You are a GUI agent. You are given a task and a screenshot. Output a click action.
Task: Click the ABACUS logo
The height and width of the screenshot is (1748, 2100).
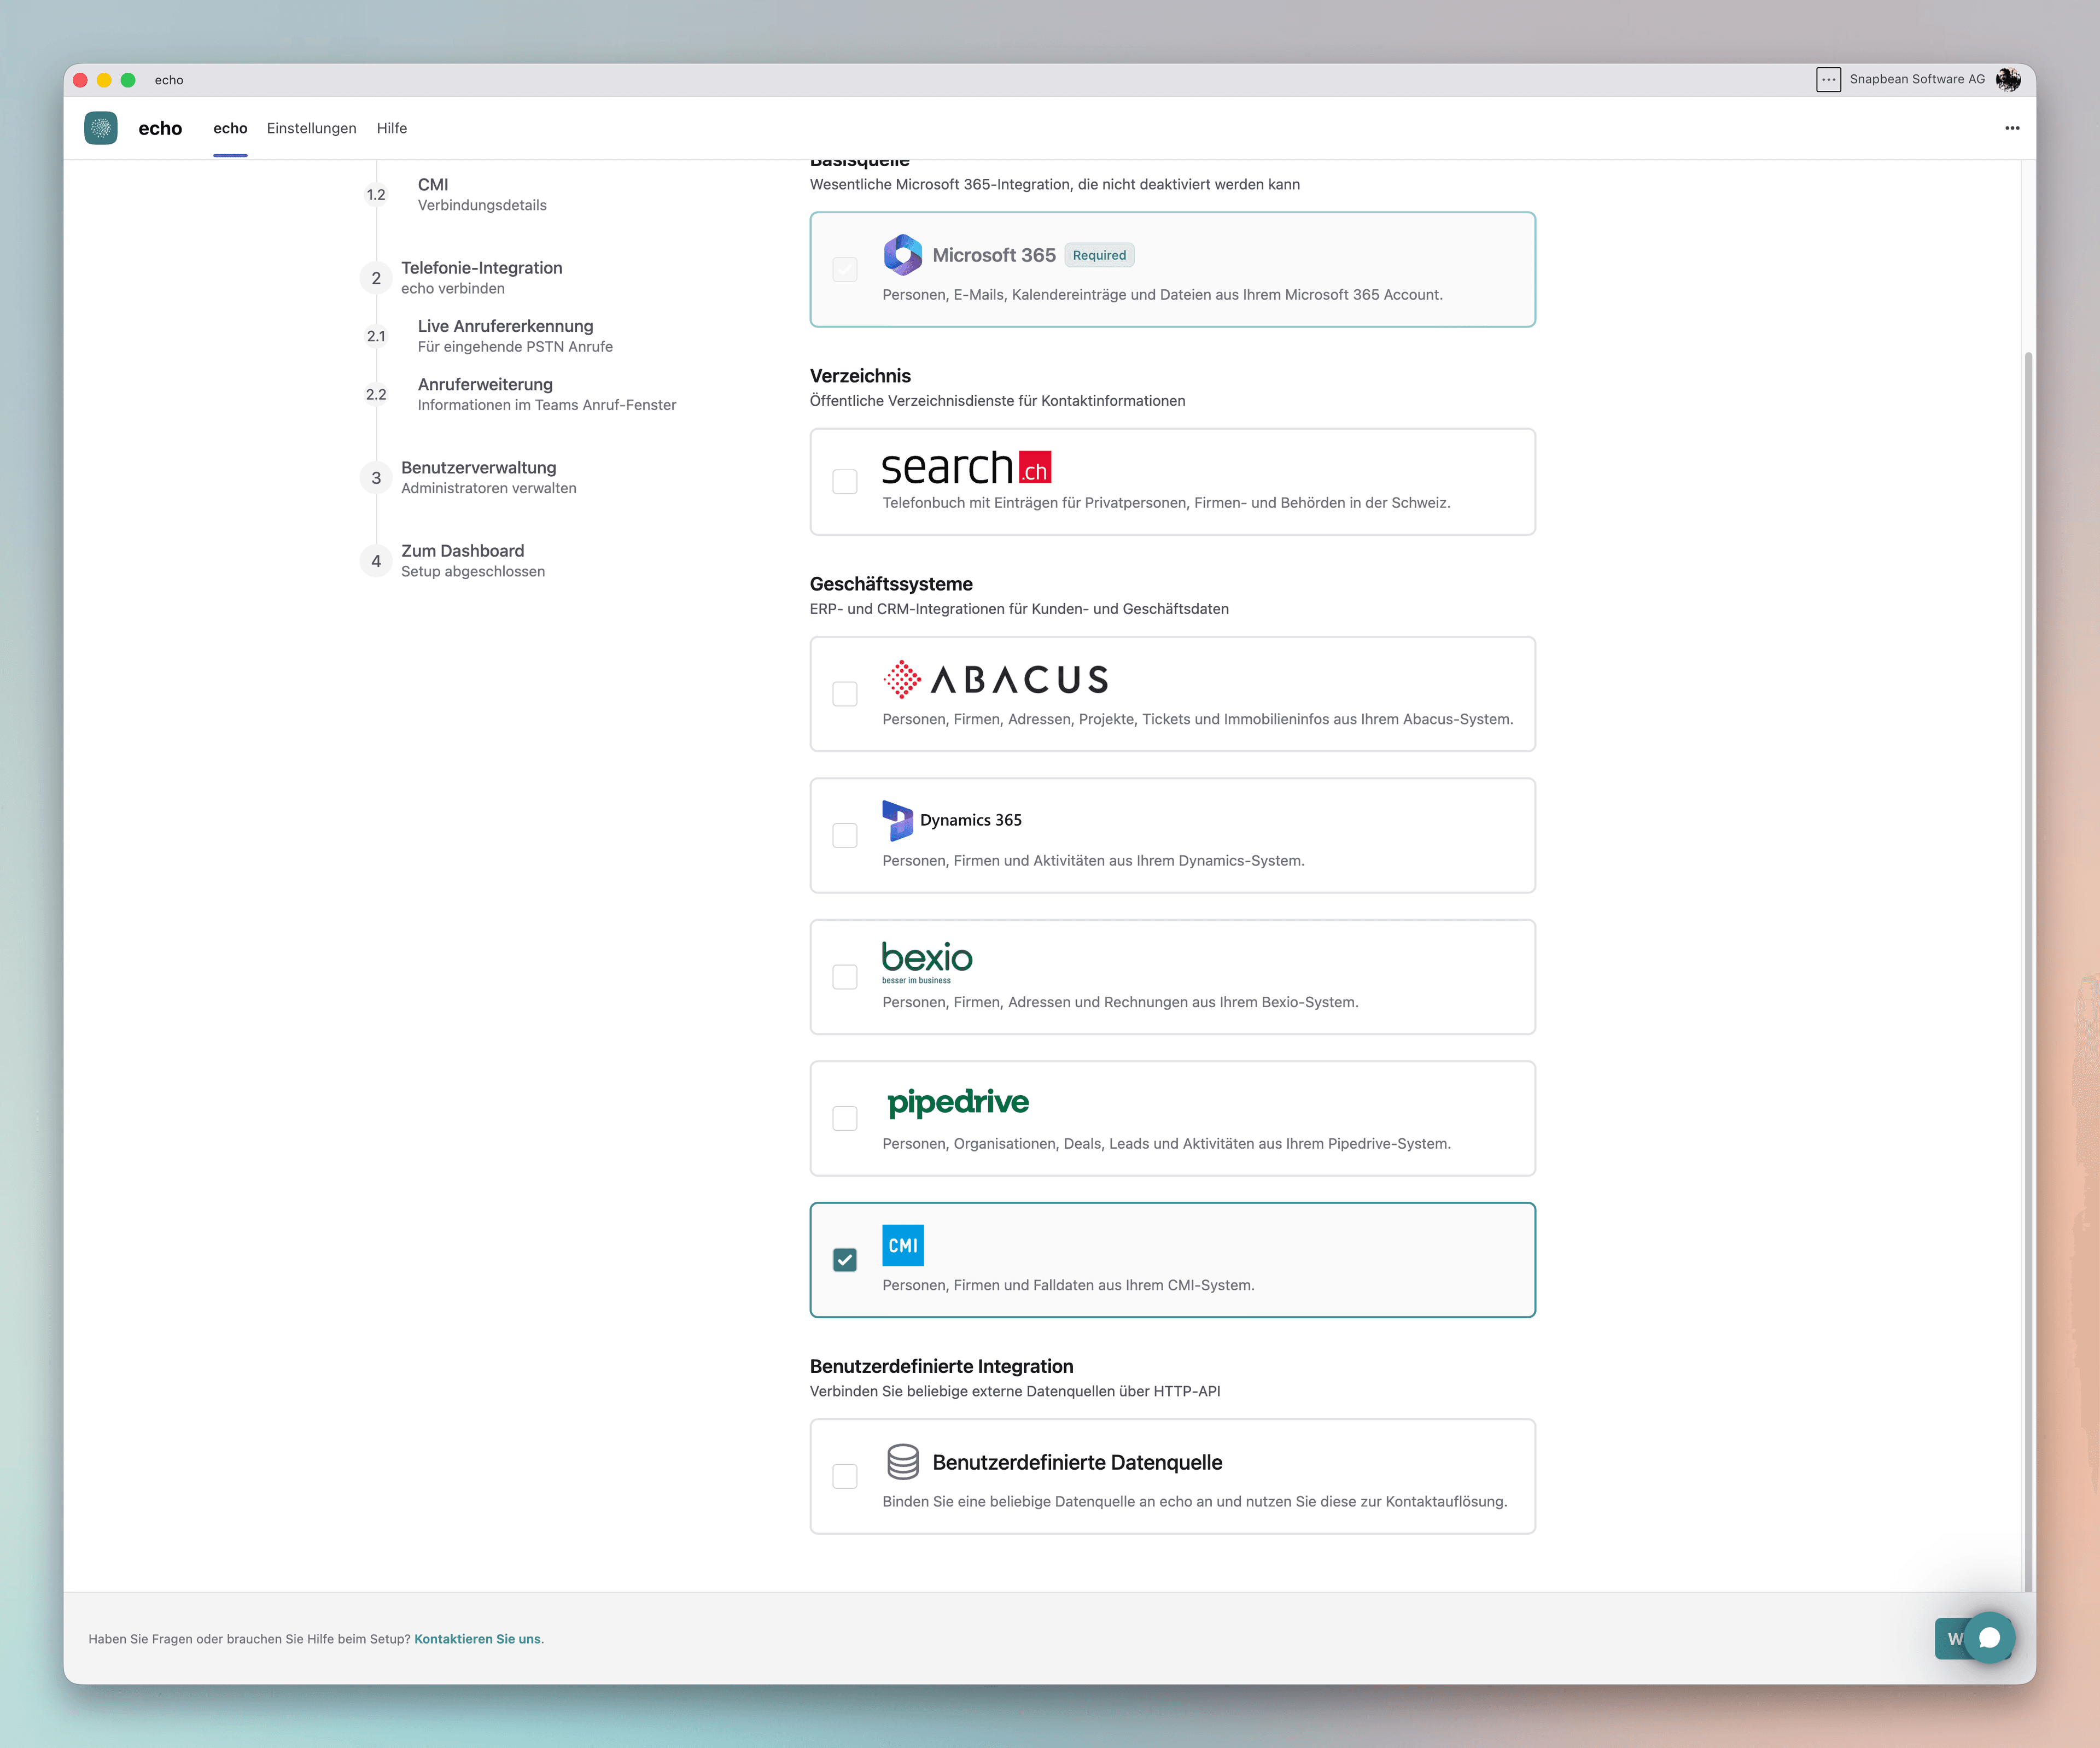[996, 680]
